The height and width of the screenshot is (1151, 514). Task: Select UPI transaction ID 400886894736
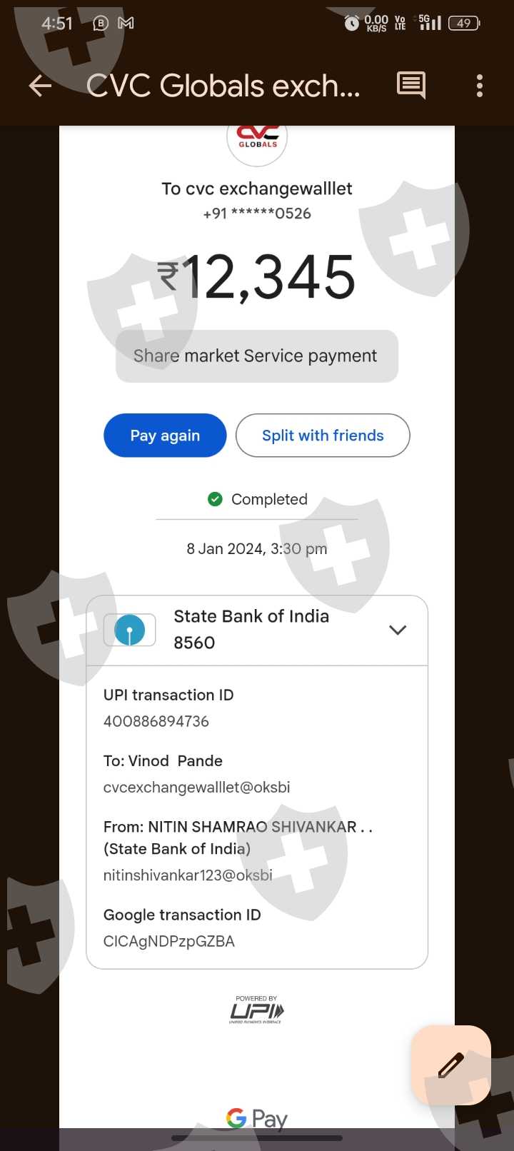(x=156, y=721)
